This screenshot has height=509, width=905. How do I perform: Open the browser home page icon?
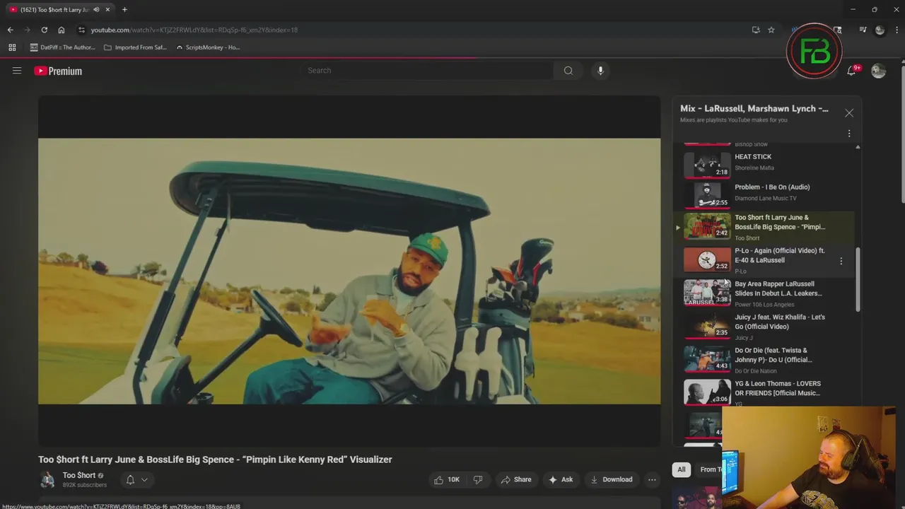click(x=61, y=30)
